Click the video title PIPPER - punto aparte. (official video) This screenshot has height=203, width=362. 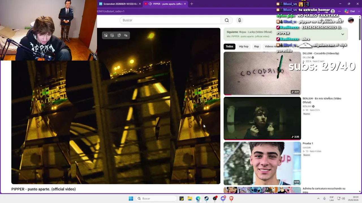point(44,189)
